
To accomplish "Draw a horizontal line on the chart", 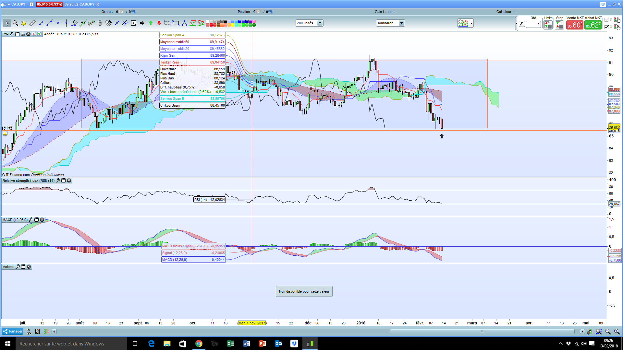I will (58, 23).
